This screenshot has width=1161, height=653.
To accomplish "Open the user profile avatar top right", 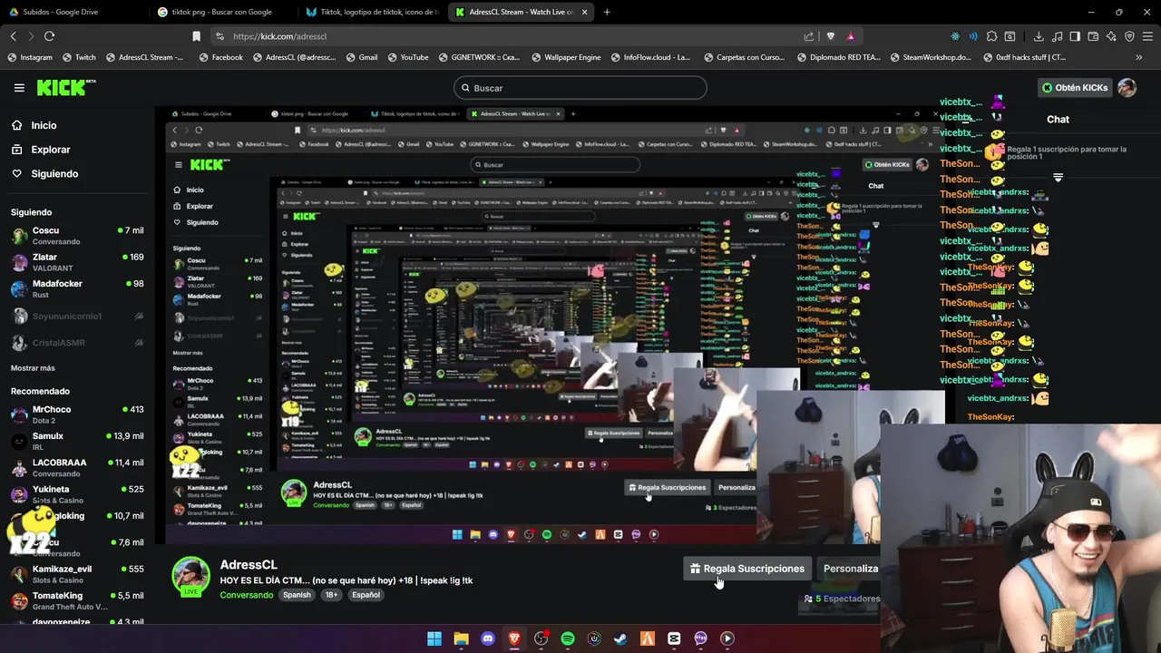I will [x=1127, y=88].
